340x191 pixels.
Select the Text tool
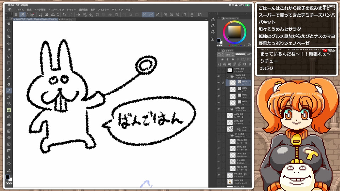8,157
